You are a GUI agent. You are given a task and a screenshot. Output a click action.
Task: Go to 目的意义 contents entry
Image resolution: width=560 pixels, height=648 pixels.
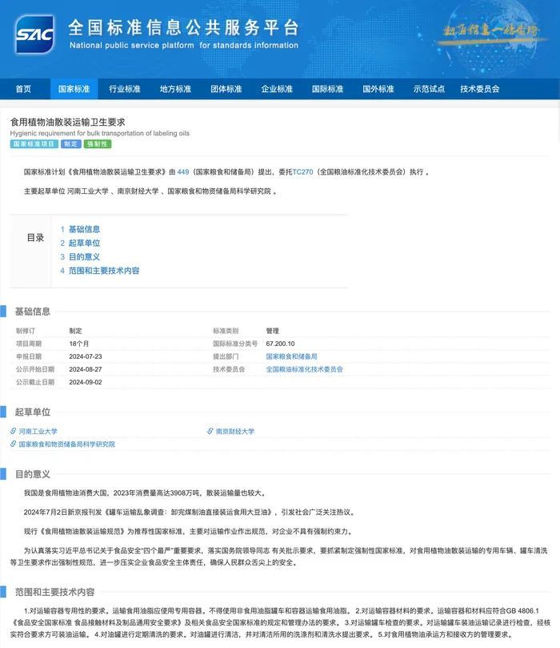84,257
